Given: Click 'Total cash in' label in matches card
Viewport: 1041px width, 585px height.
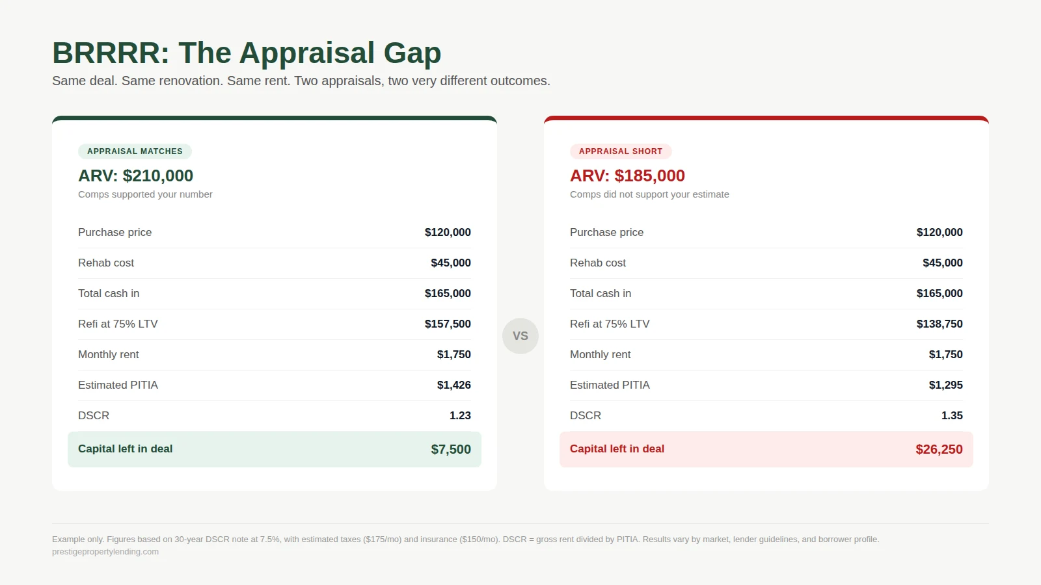Looking at the screenshot, I should pos(109,293).
